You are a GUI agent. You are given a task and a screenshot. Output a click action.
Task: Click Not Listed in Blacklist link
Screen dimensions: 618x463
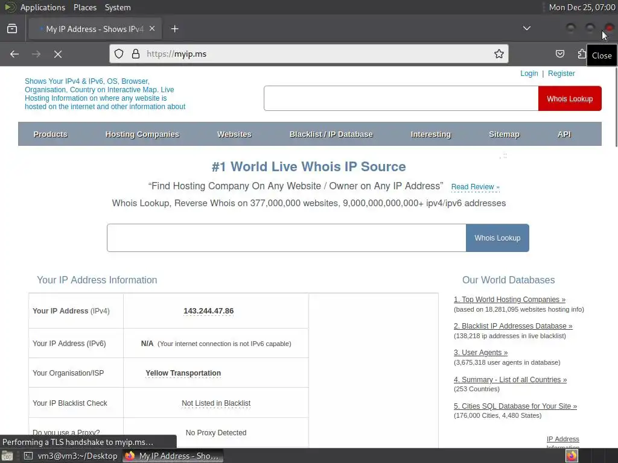(216, 403)
